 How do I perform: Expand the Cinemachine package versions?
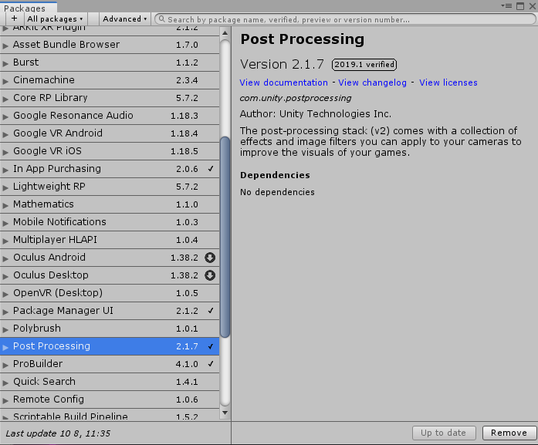5,81
